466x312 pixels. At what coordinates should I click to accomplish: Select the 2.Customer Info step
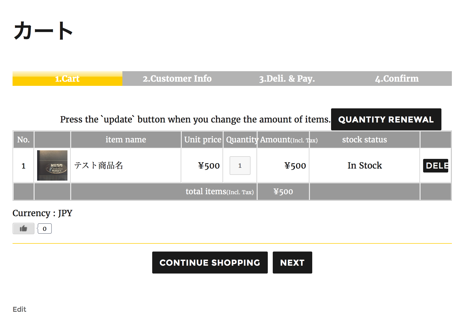[x=177, y=79]
